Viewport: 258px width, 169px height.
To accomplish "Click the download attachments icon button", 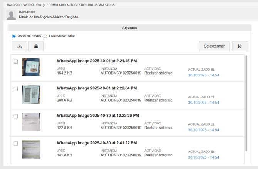I will coord(20,46).
